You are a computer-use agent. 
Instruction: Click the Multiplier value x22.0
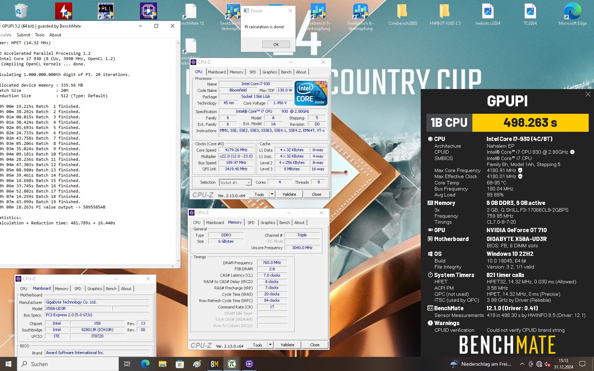click(236, 157)
